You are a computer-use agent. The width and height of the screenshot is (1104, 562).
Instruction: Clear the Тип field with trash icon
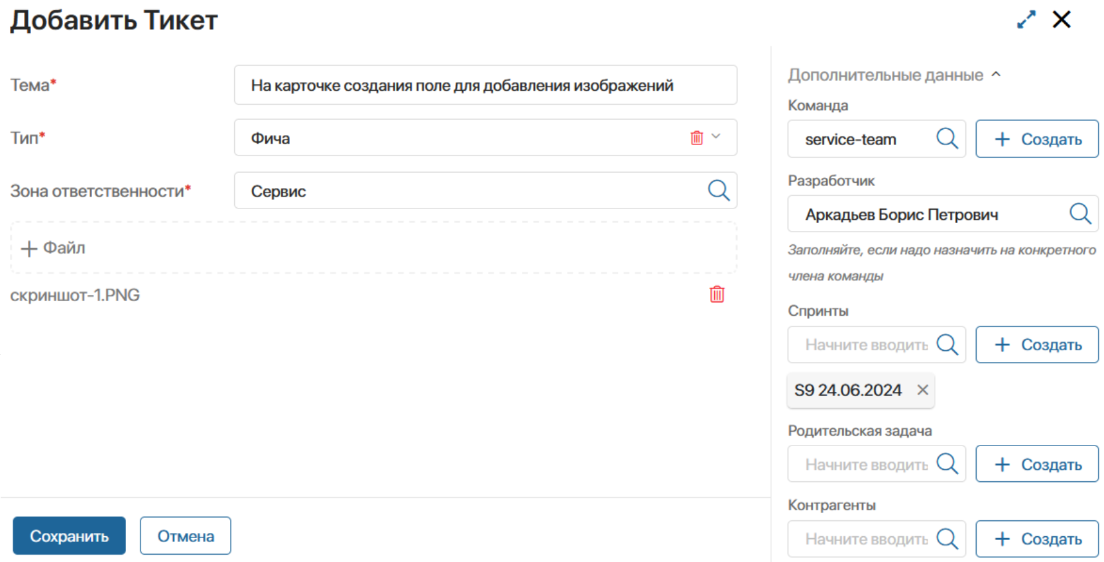[696, 138]
